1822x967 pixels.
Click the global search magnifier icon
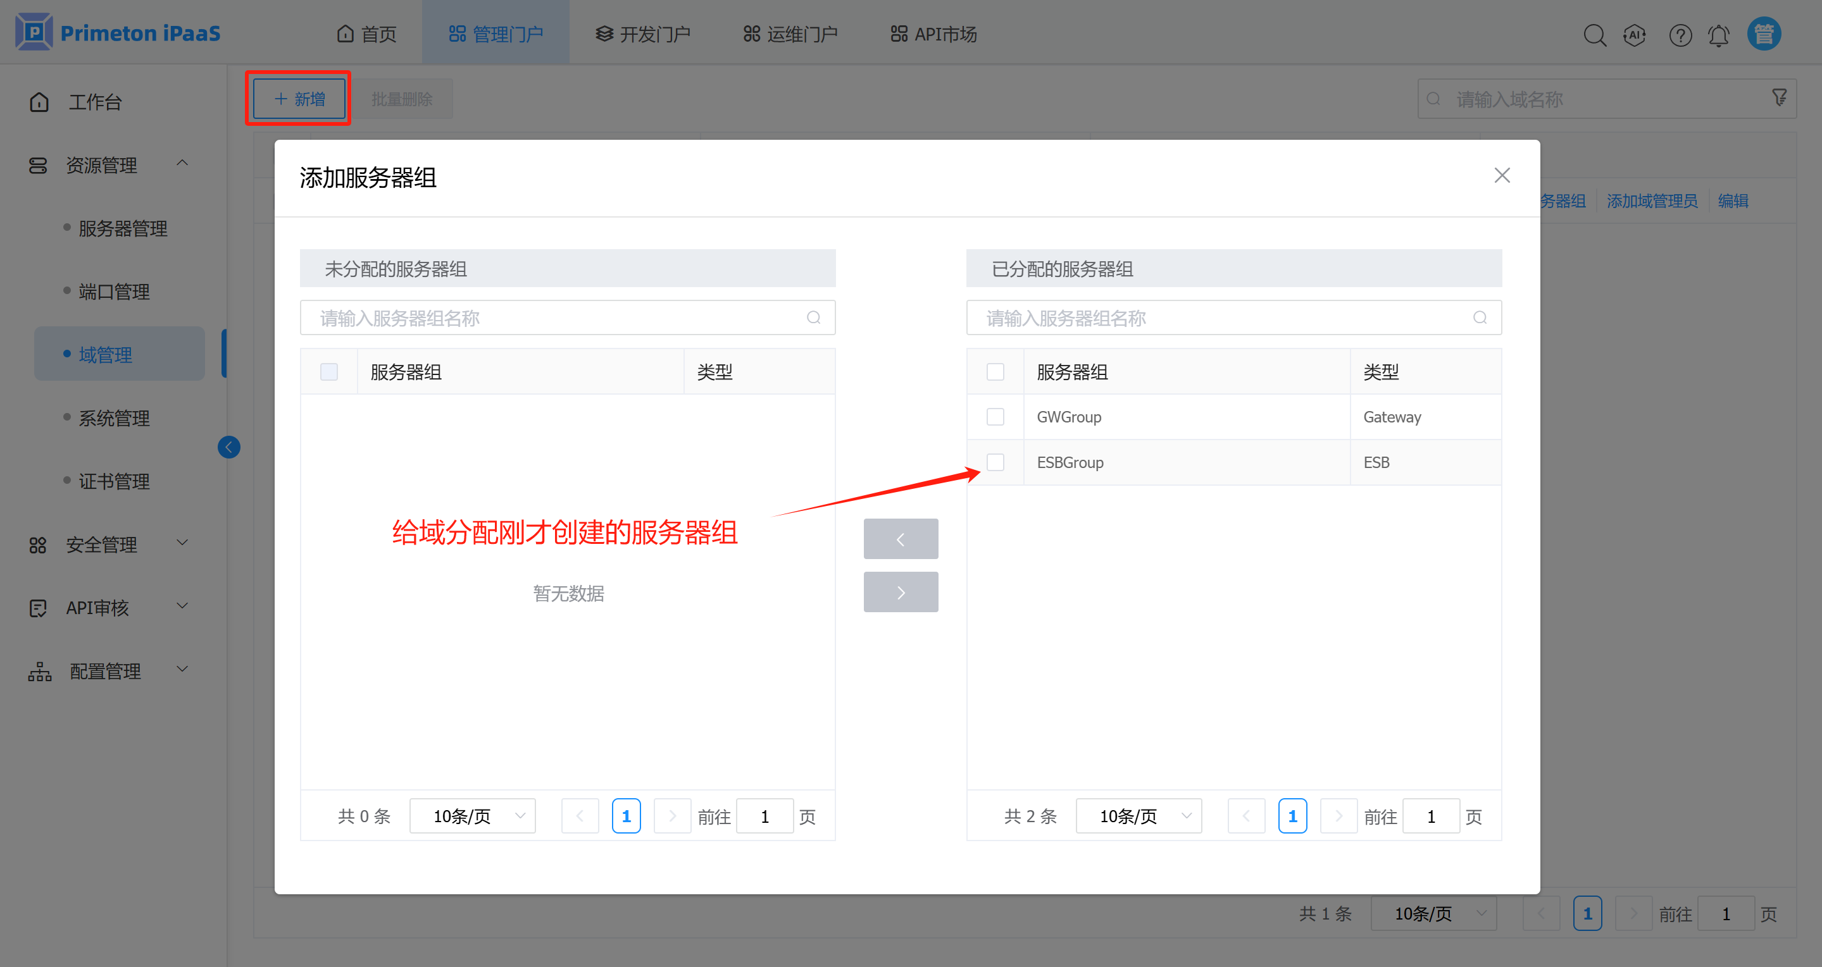click(x=1594, y=35)
